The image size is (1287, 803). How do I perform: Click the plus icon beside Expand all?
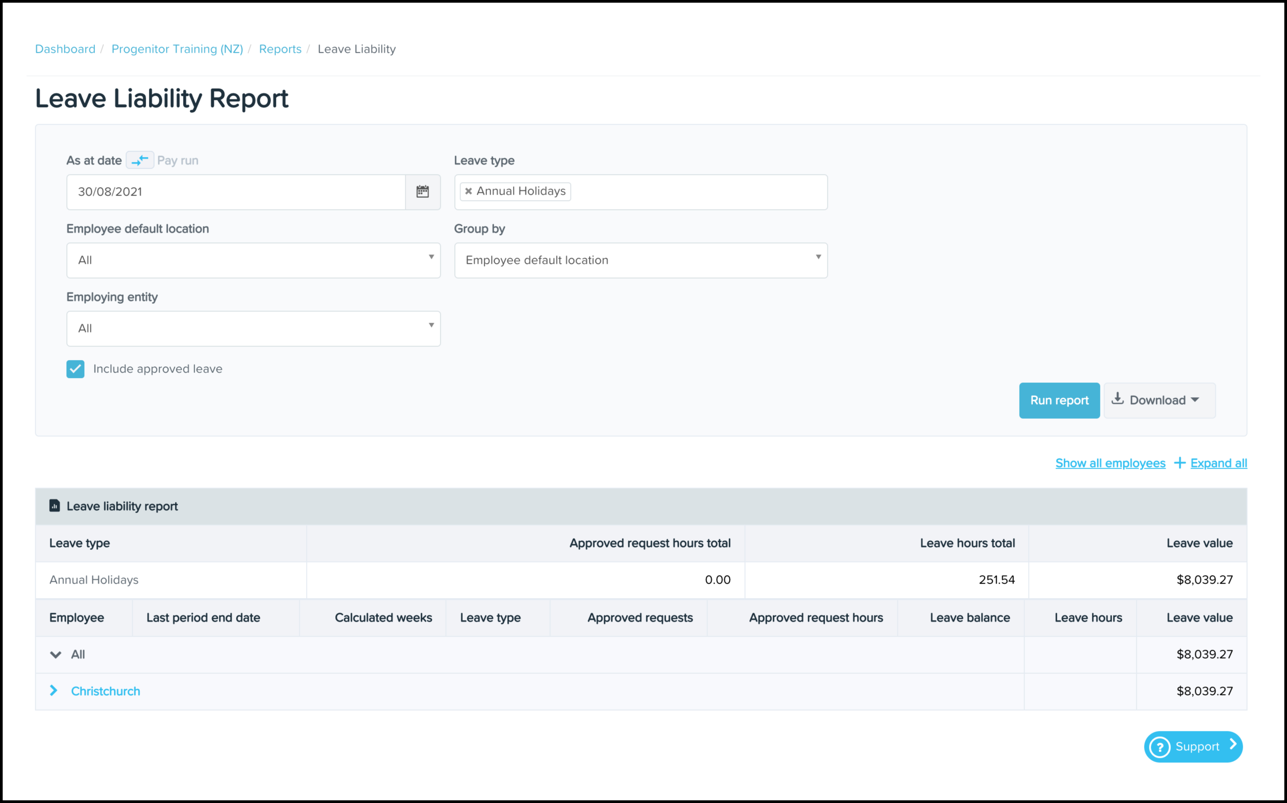coord(1180,463)
